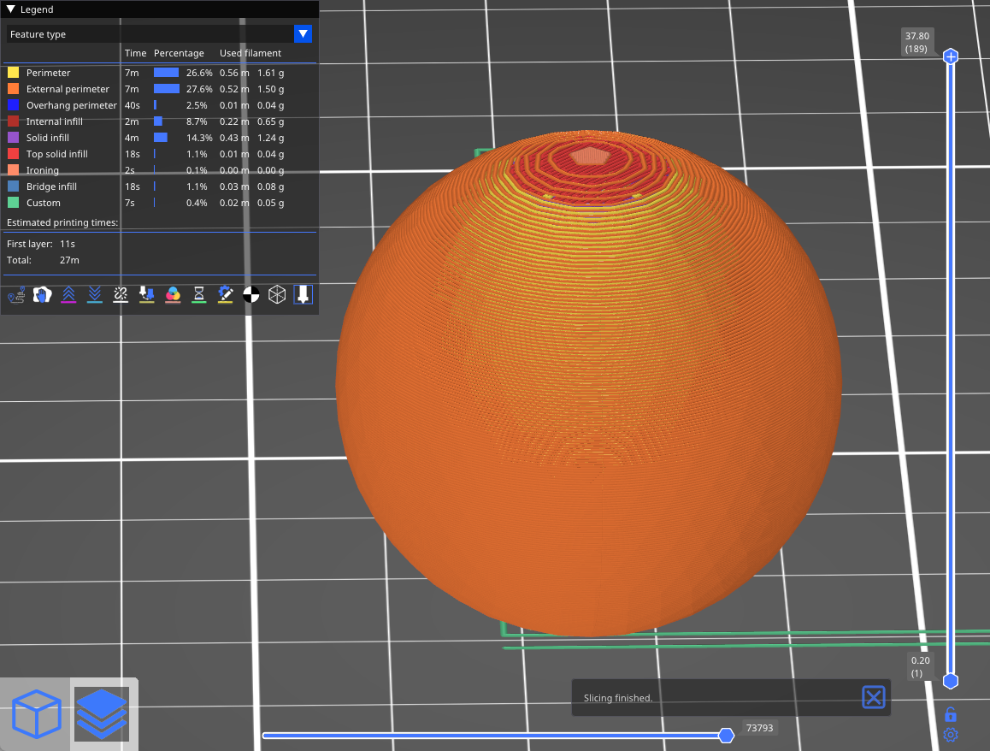Image resolution: width=990 pixels, height=751 pixels.
Task: Toggle travel moves visibility icon
Action: click(x=16, y=295)
